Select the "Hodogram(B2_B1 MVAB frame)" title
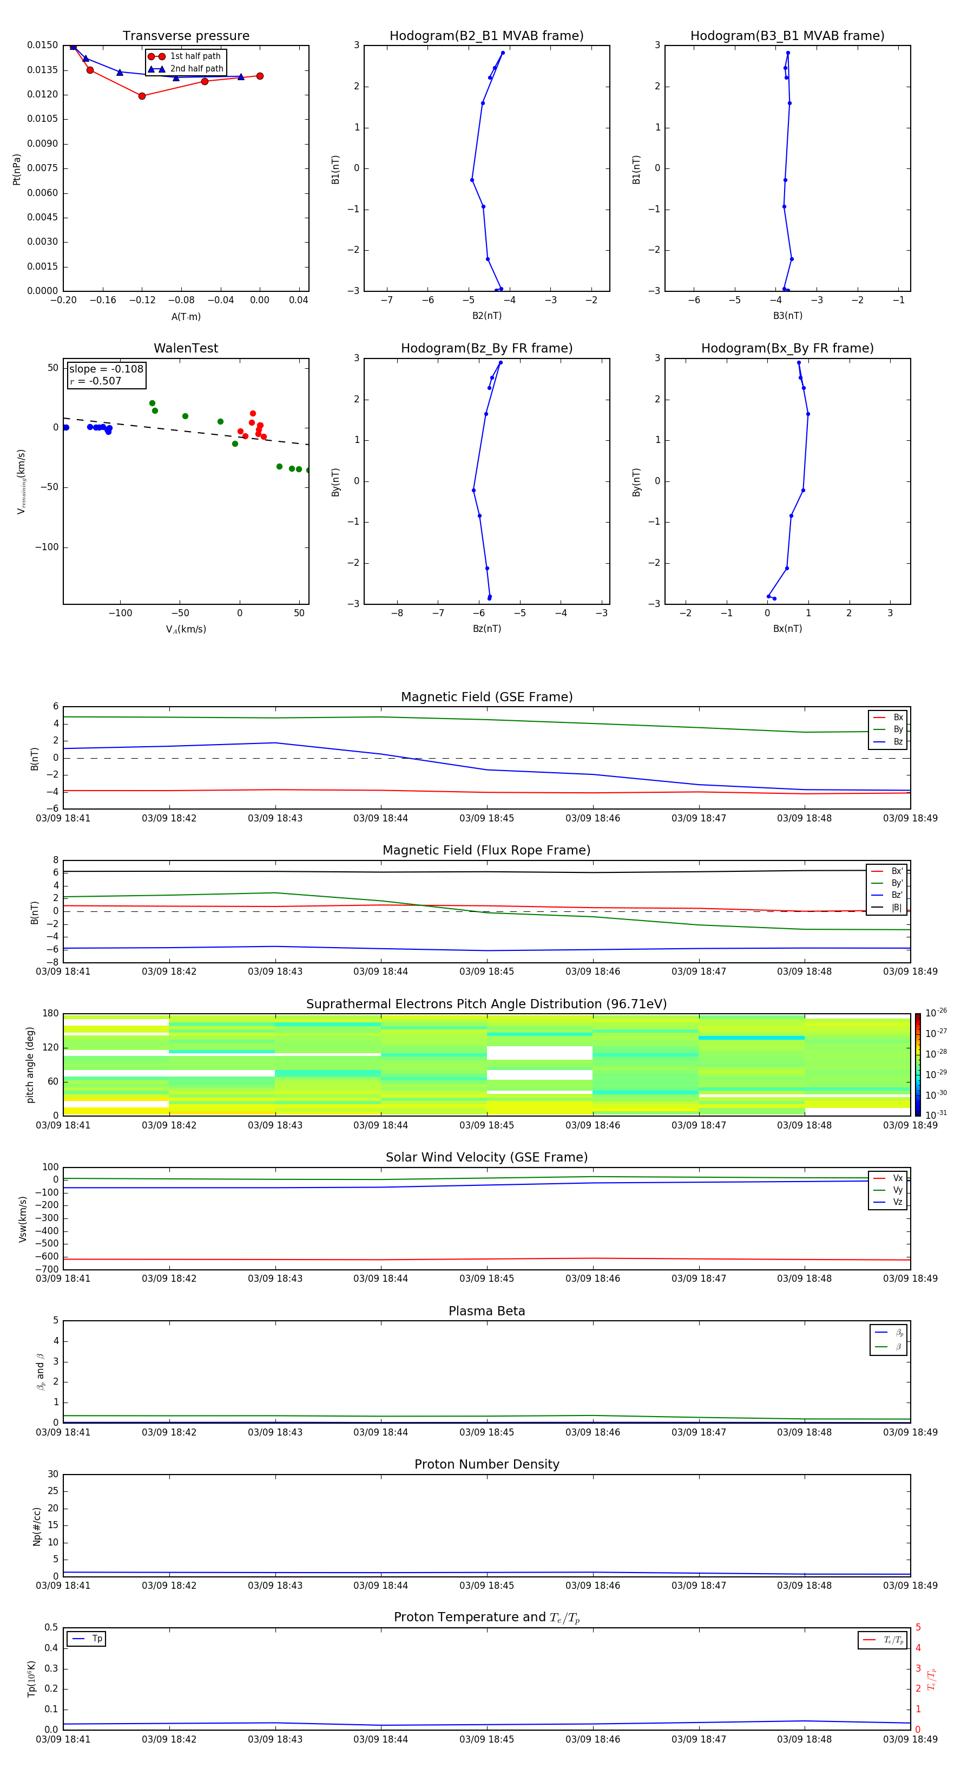The image size is (974, 1787). click(486, 36)
